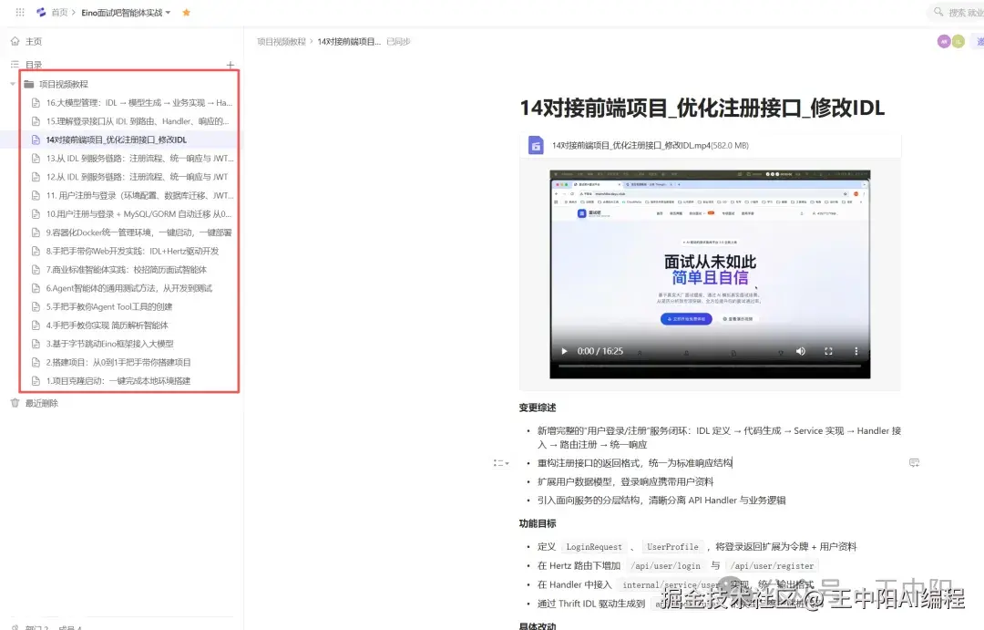Toggle fullscreen on the video player
Viewport: 984px width, 630px height.
(828, 351)
